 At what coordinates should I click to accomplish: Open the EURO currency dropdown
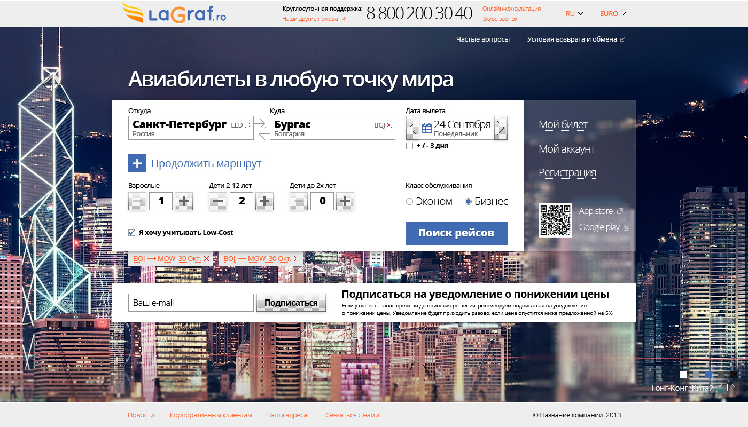tap(613, 13)
